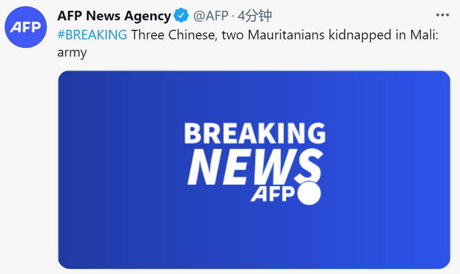
Task: Open the 4分钟 timestamp permalink
Action: [x=254, y=16]
